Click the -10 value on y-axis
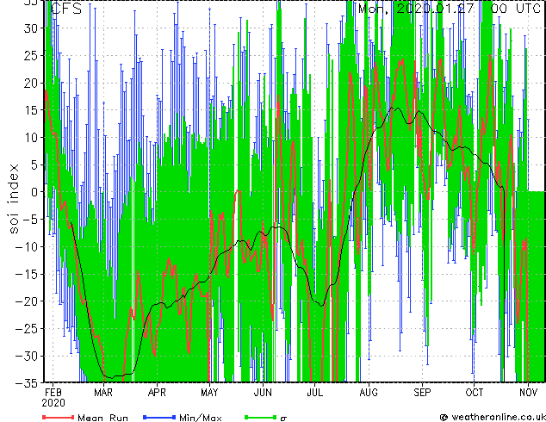The height and width of the screenshot is (422, 546). [x=27, y=246]
